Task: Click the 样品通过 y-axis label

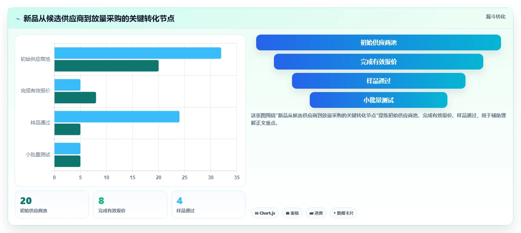Action: pos(40,123)
